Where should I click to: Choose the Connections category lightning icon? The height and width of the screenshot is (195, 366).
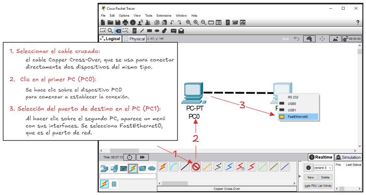[133, 168]
